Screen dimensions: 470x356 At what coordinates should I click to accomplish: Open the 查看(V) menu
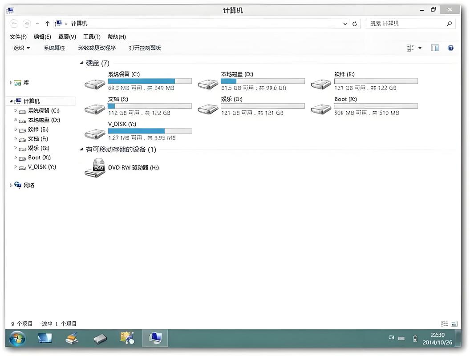pos(66,36)
